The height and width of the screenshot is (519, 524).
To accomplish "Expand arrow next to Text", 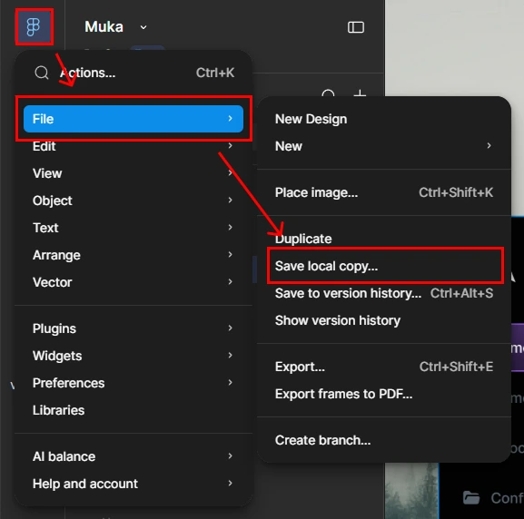I will (x=231, y=228).
